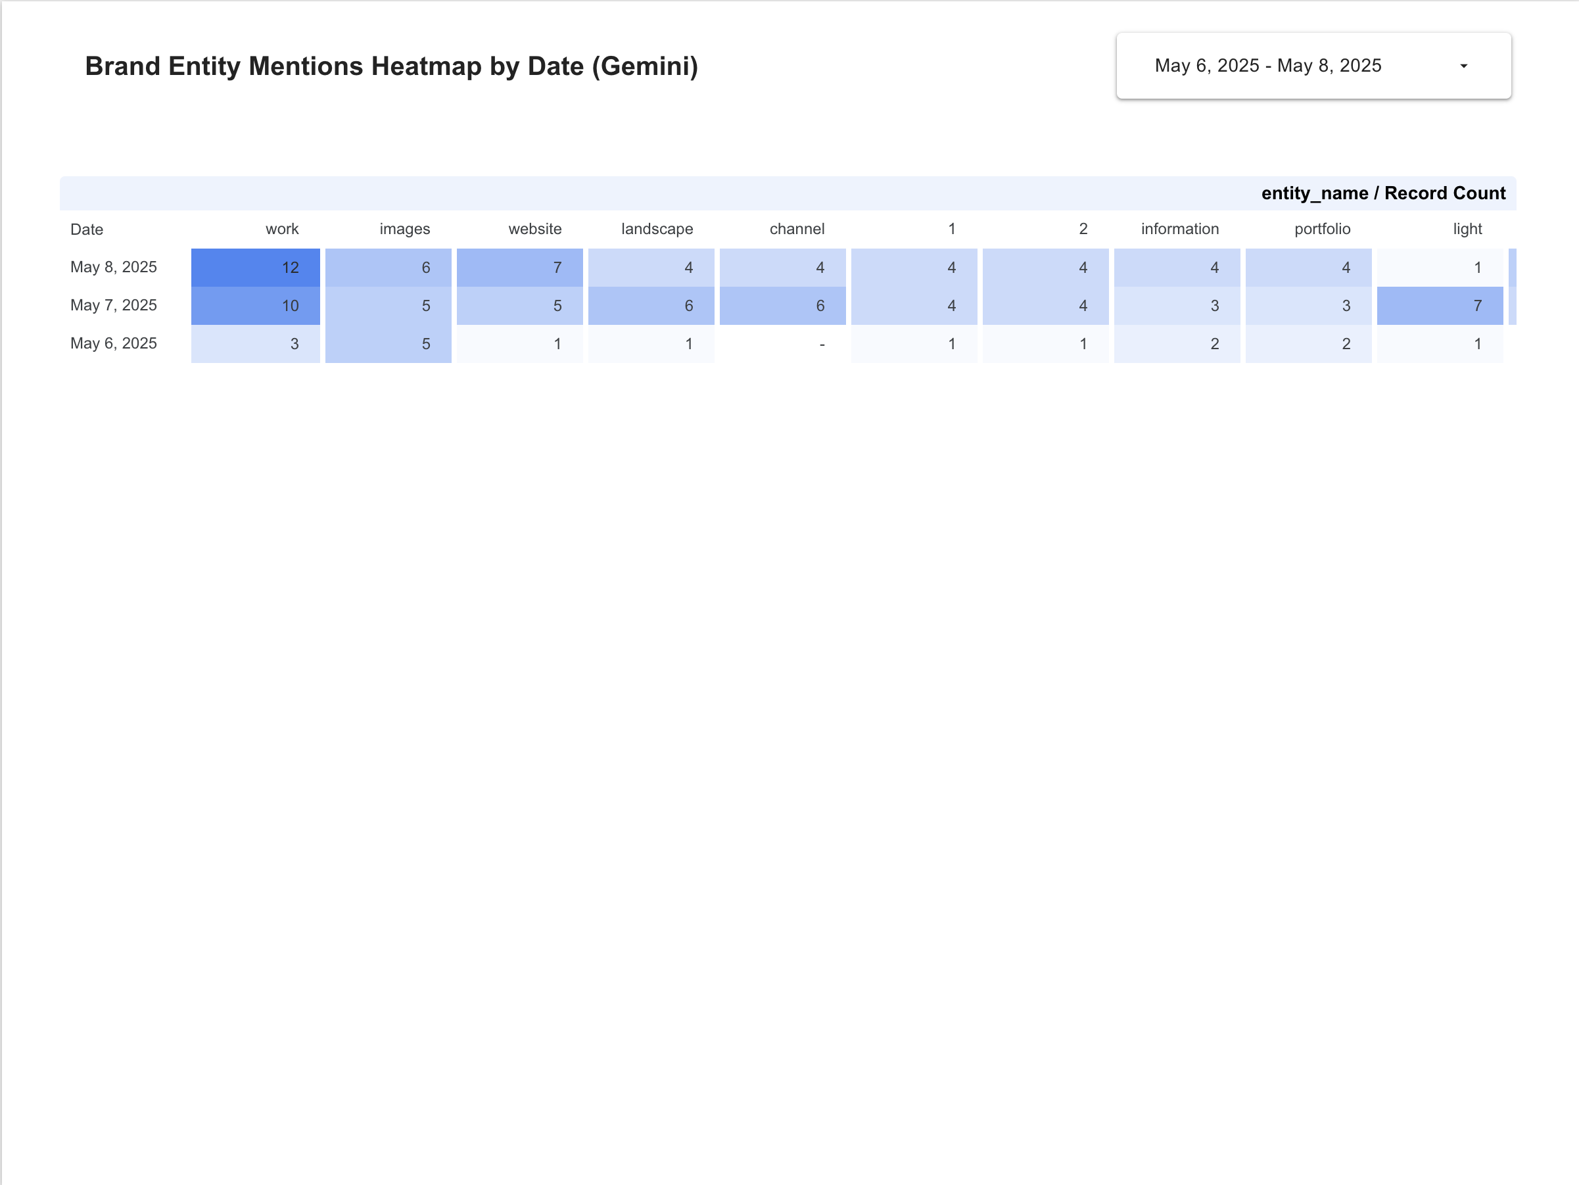Click light cell with value 7
This screenshot has width=1579, height=1185.
pos(1439,306)
